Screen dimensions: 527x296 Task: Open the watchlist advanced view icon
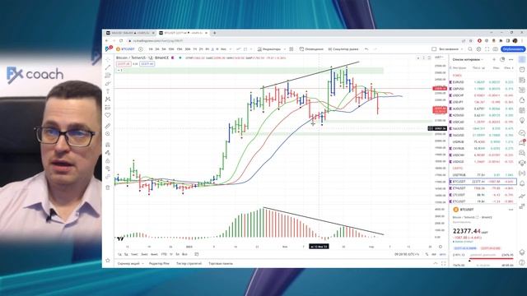(502, 59)
